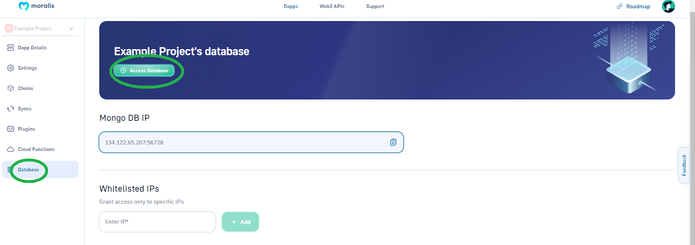Click the Whitelisted IPs heading
The height and width of the screenshot is (245, 695).
(x=129, y=189)
